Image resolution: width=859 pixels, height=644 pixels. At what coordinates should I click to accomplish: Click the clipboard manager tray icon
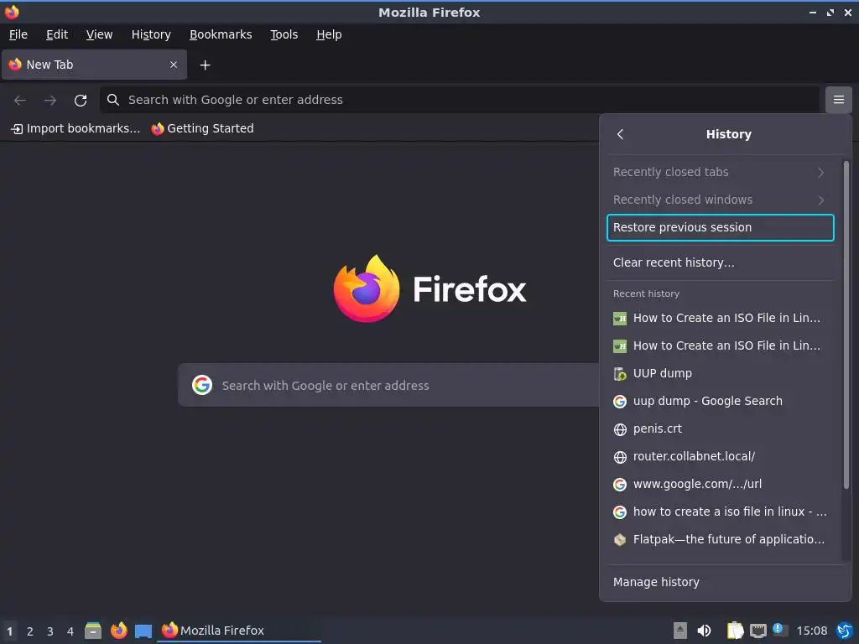(x=735, y=631)
